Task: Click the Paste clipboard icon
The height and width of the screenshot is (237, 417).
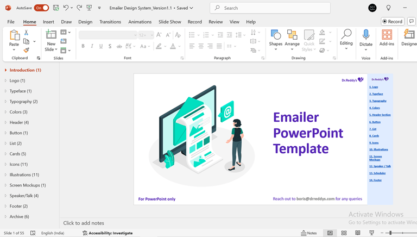Action: point(14,35)
